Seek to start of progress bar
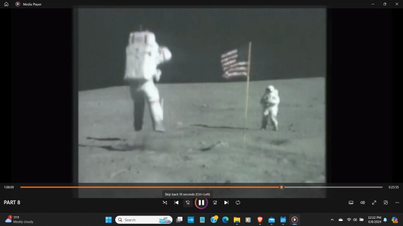403x226 pixels. coord(21,187)
